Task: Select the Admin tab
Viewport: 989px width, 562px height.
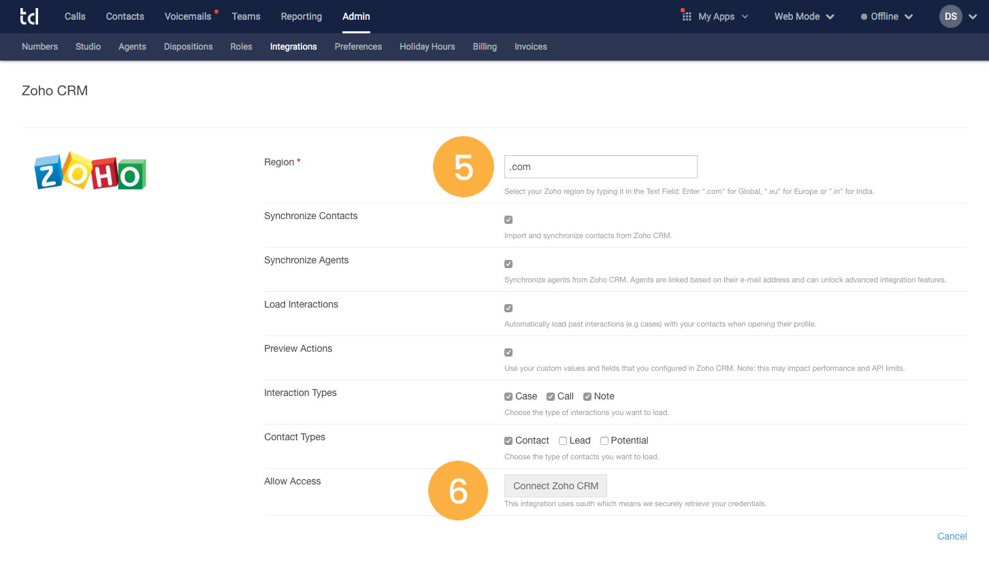Action: pyautogui.click(x=356, y=16)
